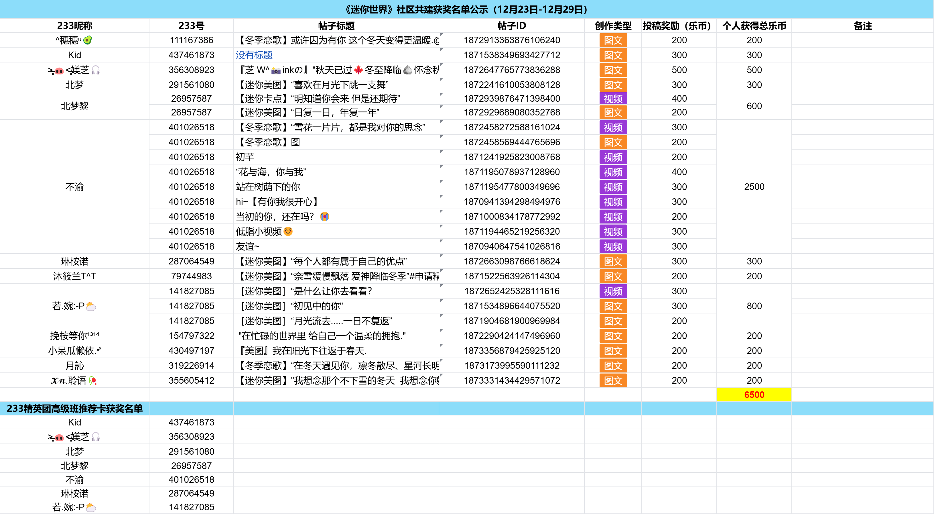The height and width of the screenshot is (514, 934).
Task: Select the 个人获得总乐币 column header
Action: tap(754, 26)
